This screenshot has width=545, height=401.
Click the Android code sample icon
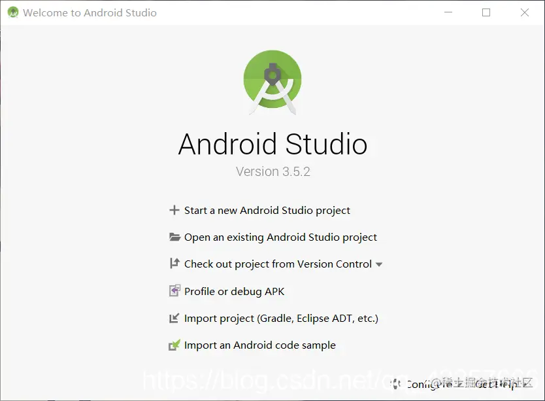(174, 345)
